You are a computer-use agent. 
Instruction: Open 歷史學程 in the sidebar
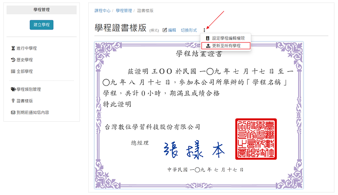pos(25,60)
